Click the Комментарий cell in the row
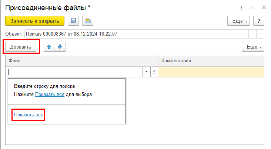The image size is (271, 149). [x=211, y=72]
